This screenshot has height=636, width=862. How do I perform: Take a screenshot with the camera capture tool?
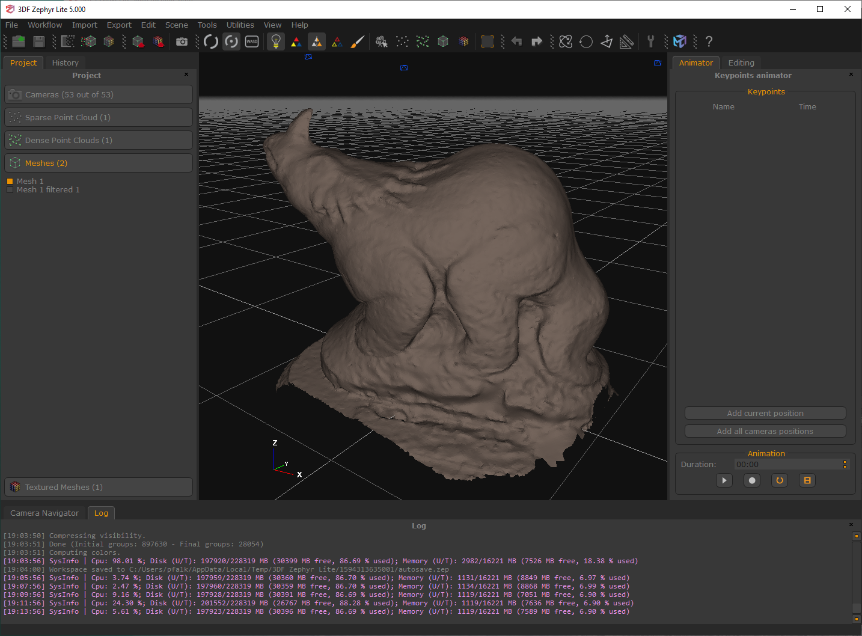click(182, 41)
